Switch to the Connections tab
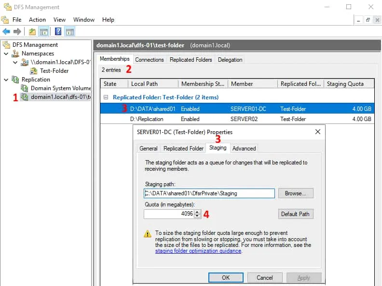 tap(150, 60)
